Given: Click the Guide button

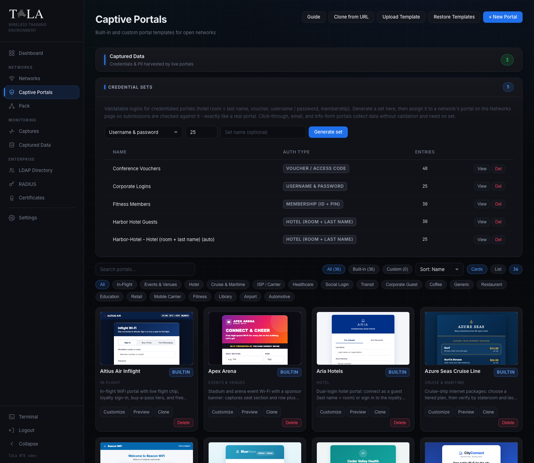Looking at the screenshot, I should tap(314, 17).
